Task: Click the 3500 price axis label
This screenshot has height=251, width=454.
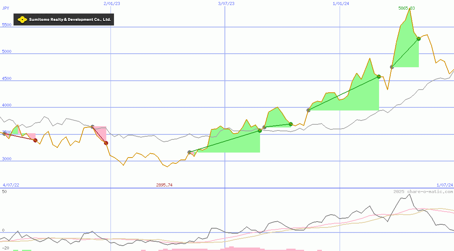Action: point(7,132)
